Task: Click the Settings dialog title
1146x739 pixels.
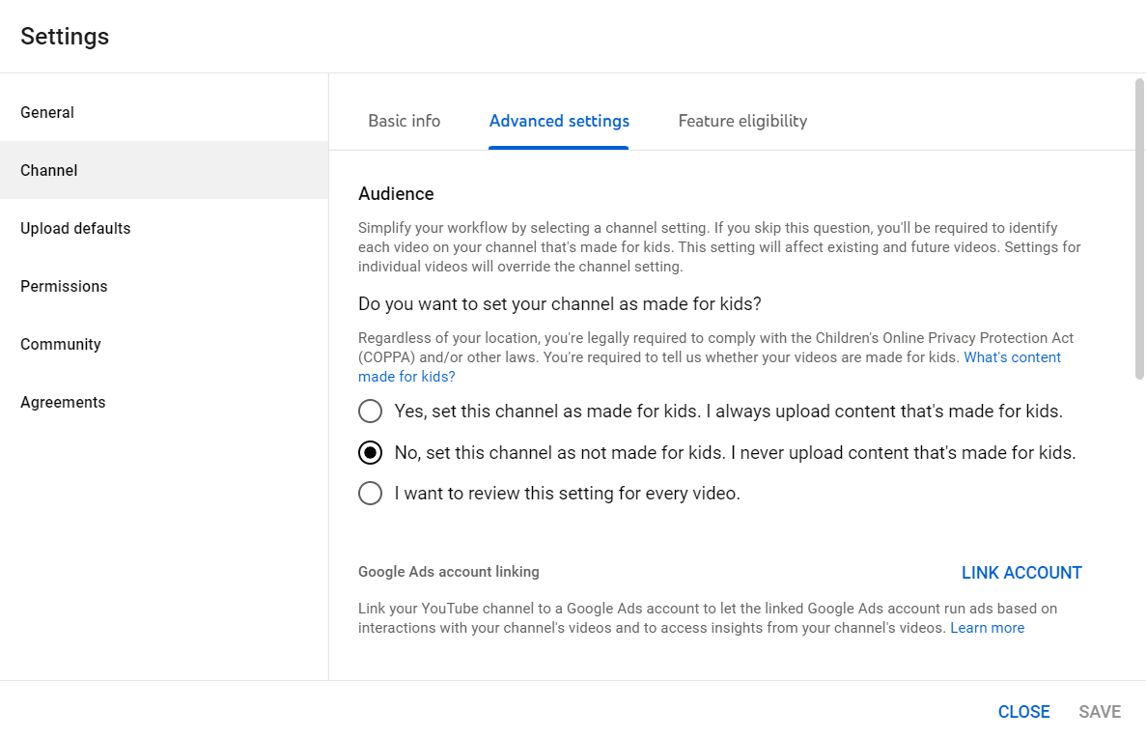Action: 65,37
